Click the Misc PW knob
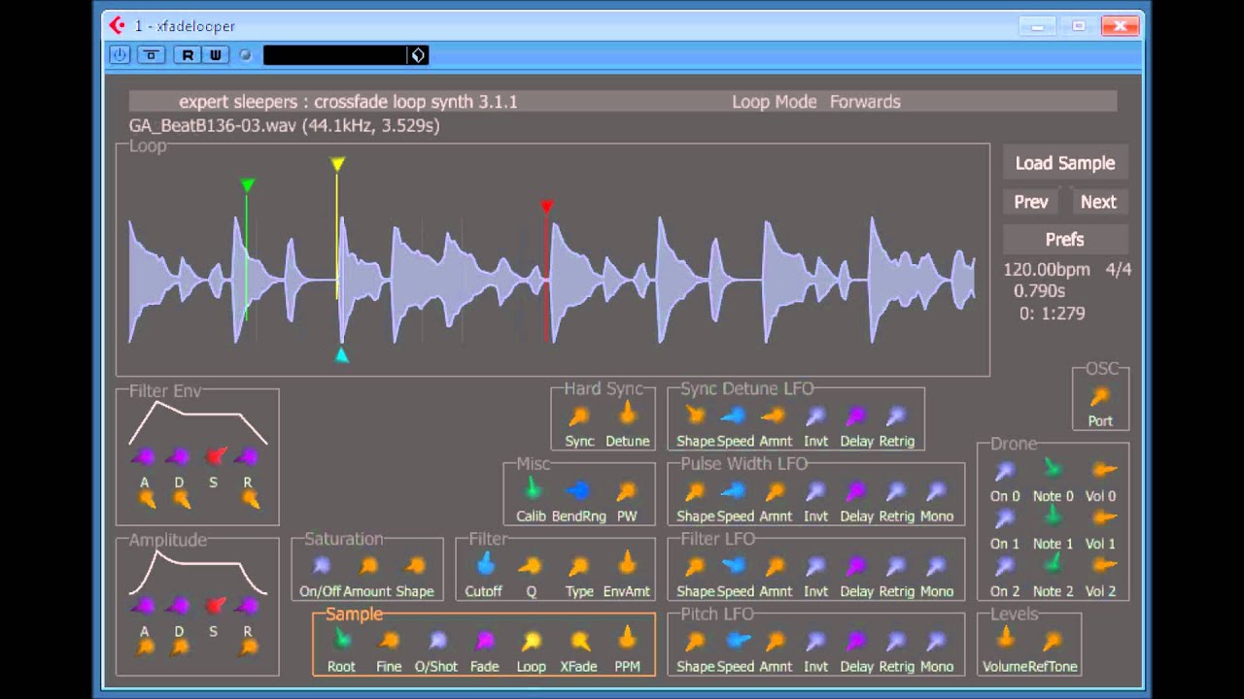Image resolution: width=1244 pixels, height=699 pixels. click(x=627, y=491)
